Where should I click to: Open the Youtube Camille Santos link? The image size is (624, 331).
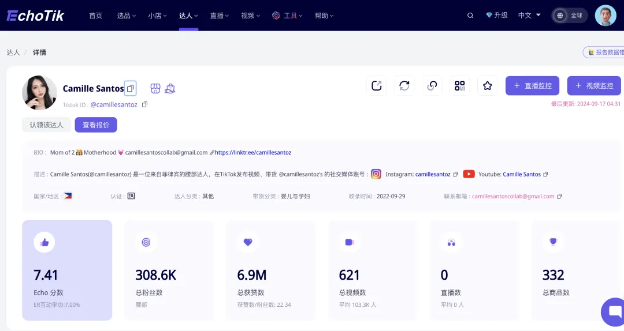tap(522, 174)
